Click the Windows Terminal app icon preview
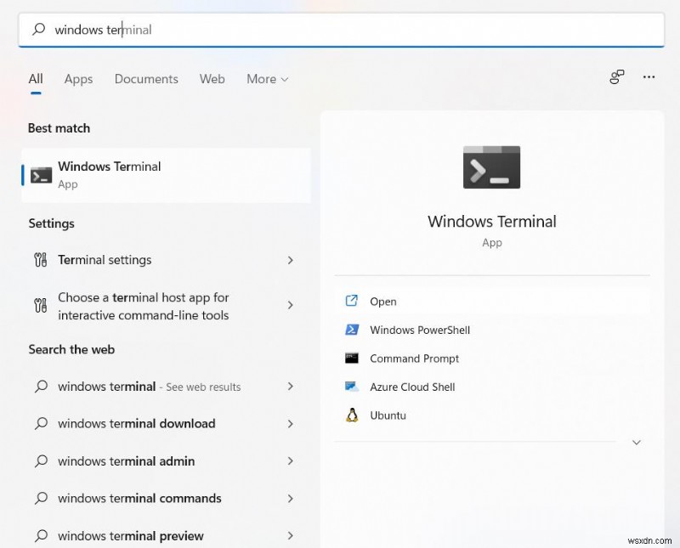The height and width of the screenshot is (548, 680). coord(491,167)
